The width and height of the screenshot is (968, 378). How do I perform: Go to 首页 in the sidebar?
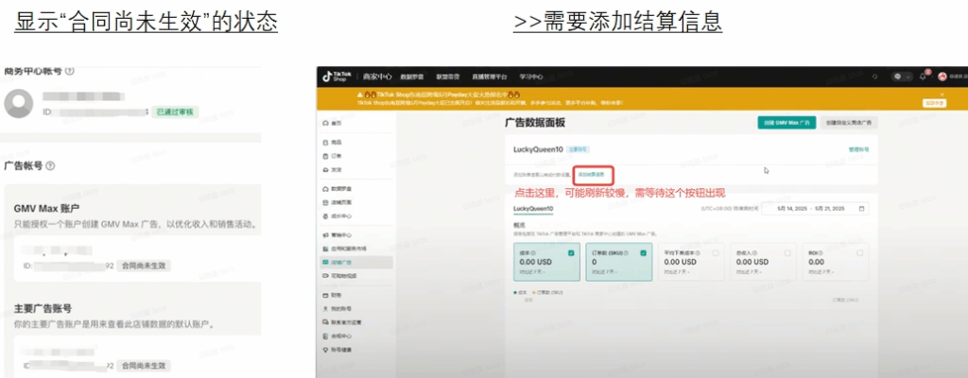[x=332, y=124]
